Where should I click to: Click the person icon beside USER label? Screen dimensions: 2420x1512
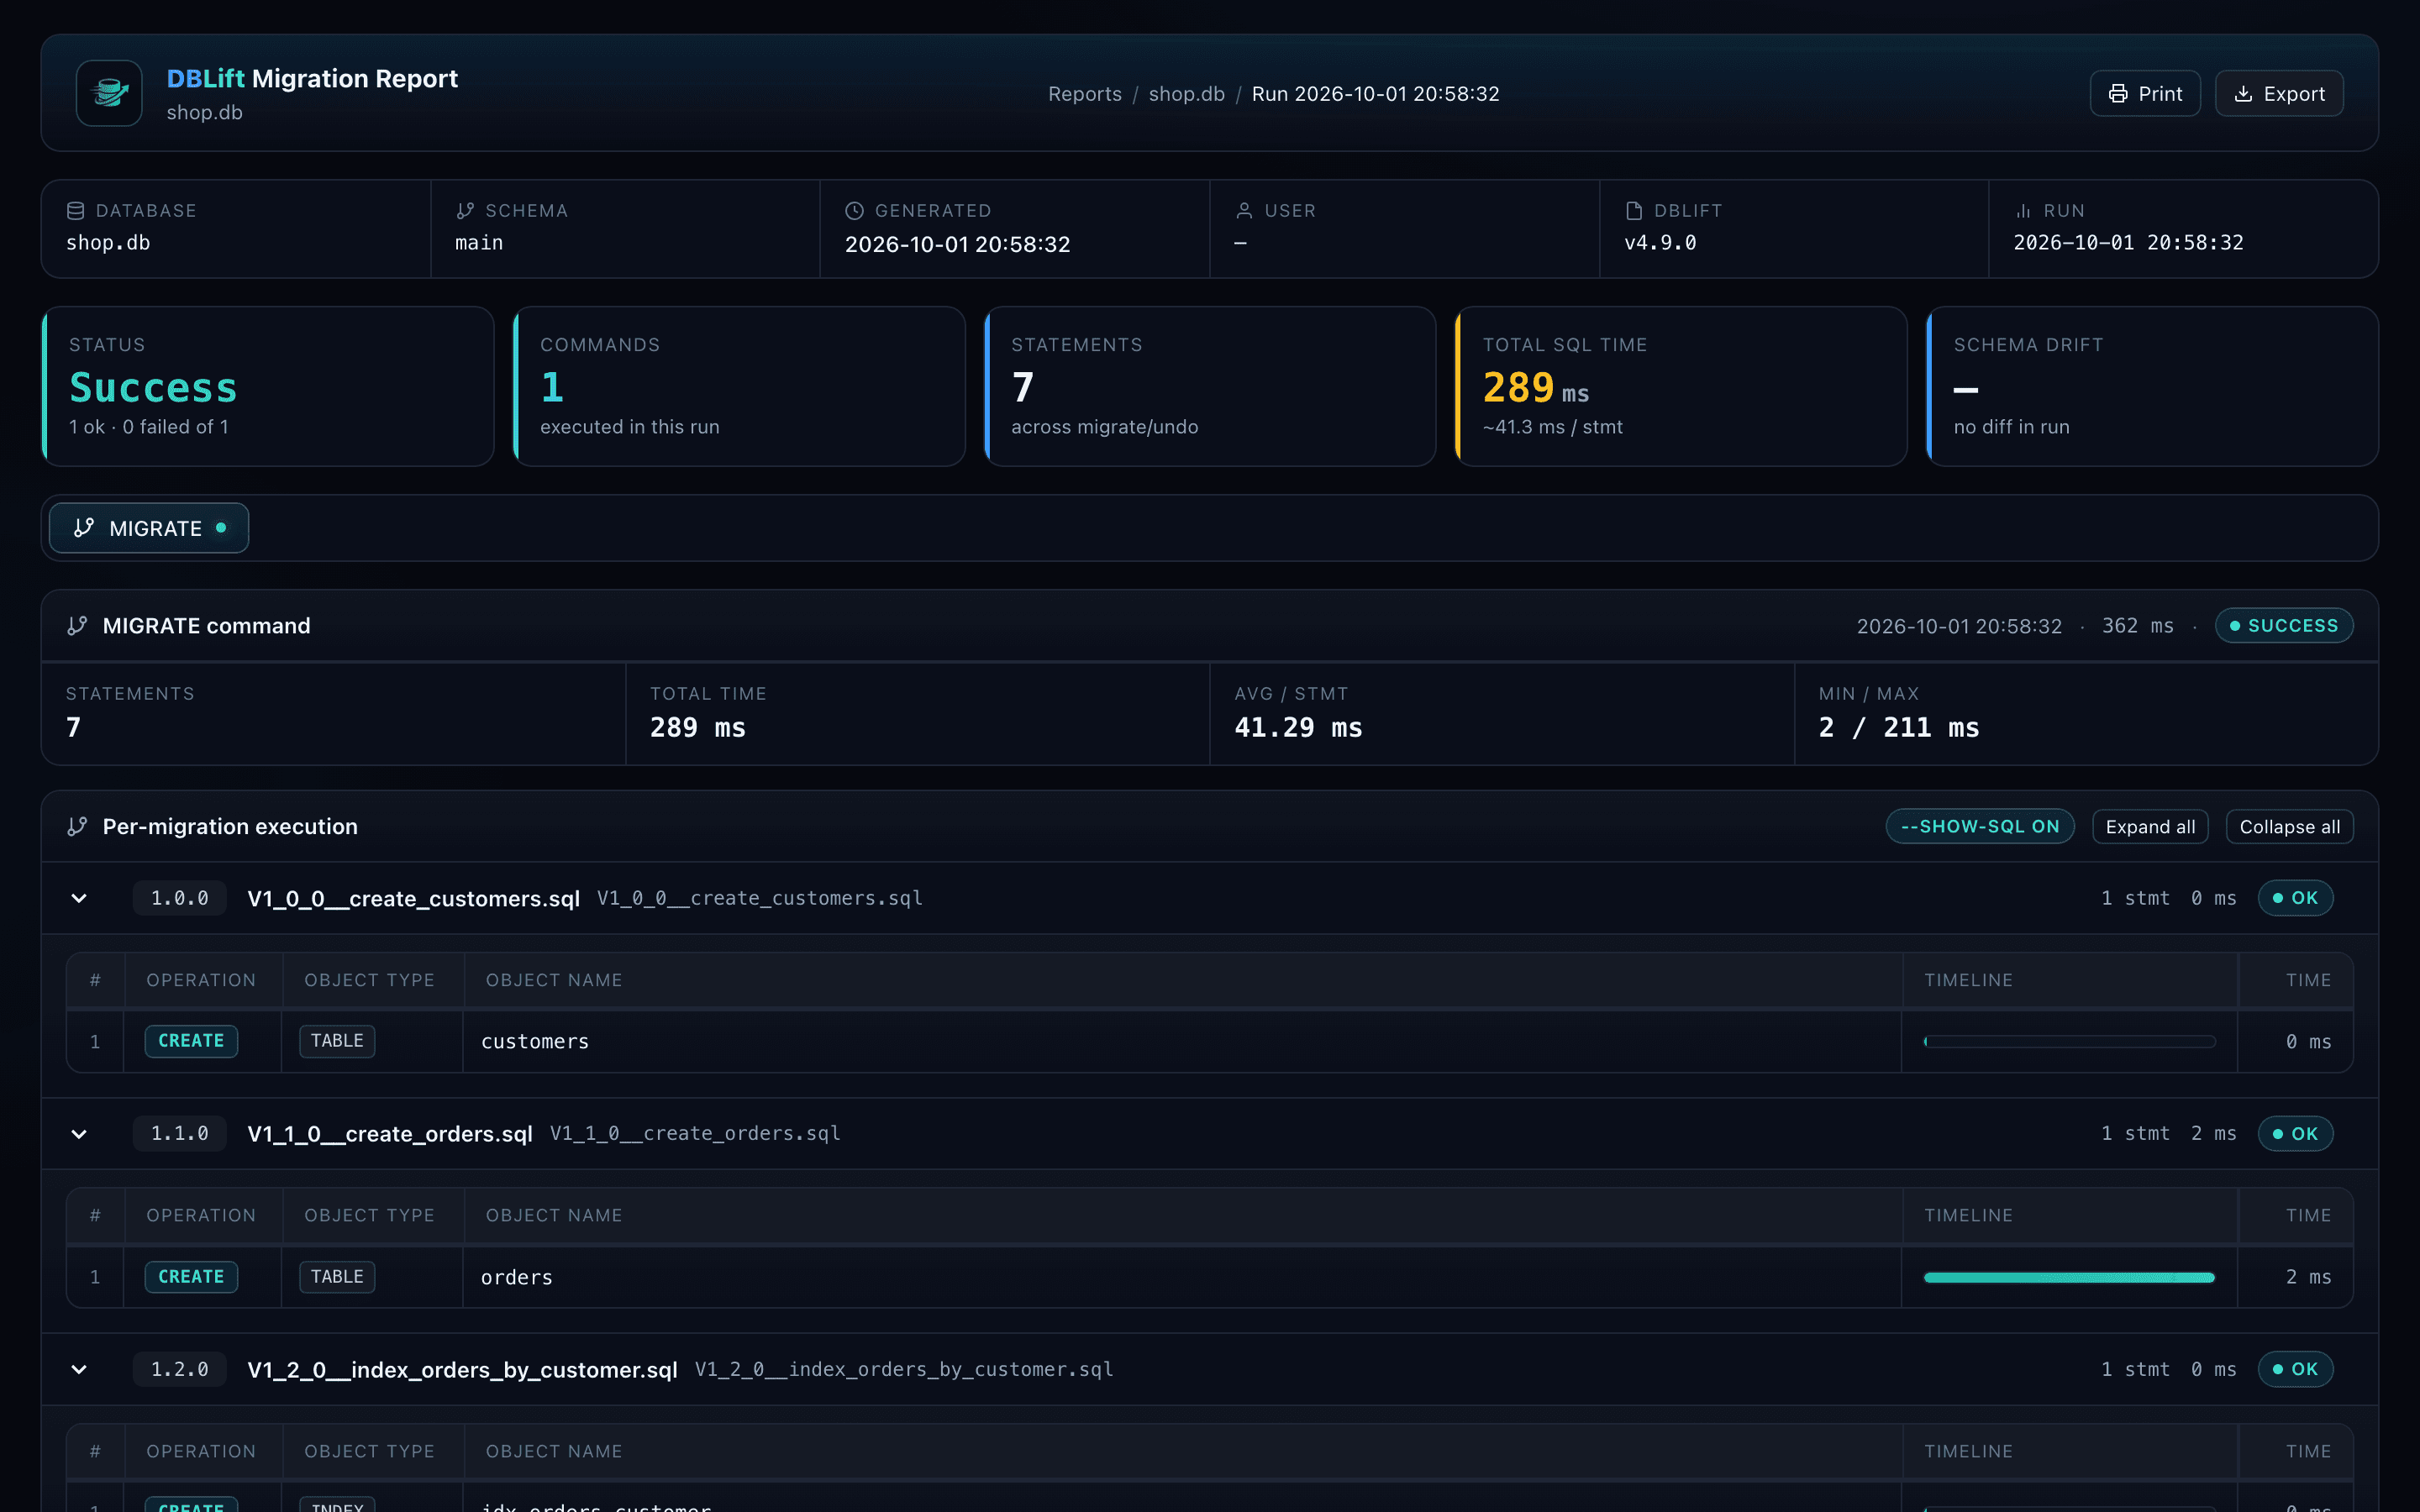tap(1244, 211)
